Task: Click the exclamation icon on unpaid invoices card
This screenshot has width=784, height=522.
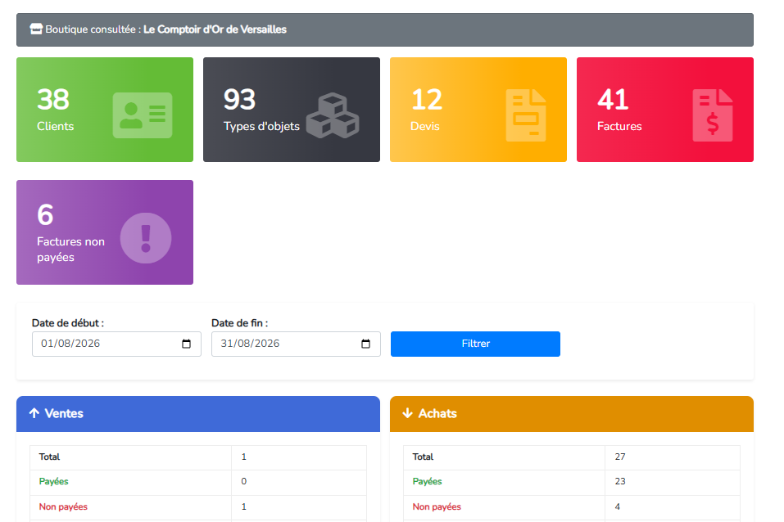Action: [x=146, y=238]
